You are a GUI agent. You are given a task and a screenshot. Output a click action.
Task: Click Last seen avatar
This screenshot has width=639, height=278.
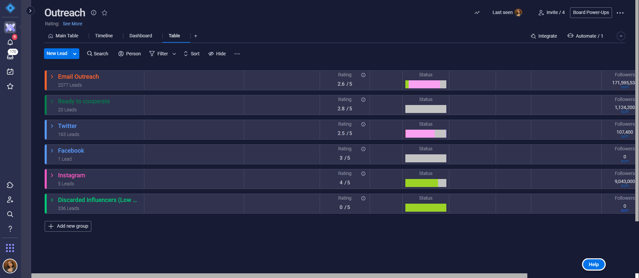click(x=518, y=13)
